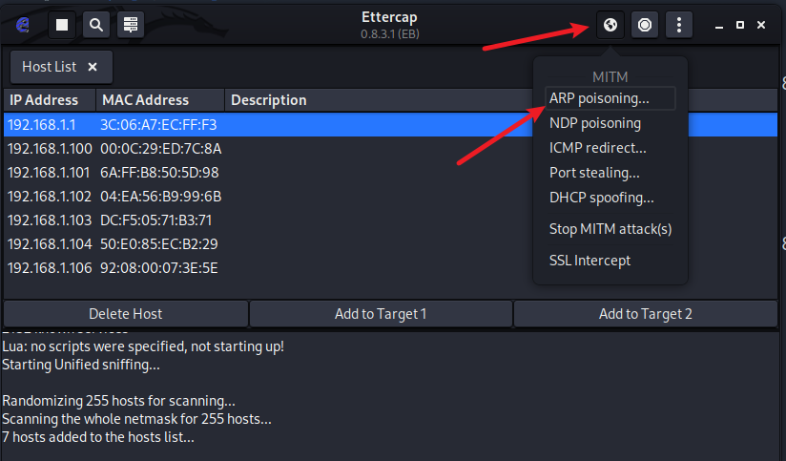The width and height of the screenshot is (786, 461).
Task: Select host row 192.168.1.100
Action: 390,149
